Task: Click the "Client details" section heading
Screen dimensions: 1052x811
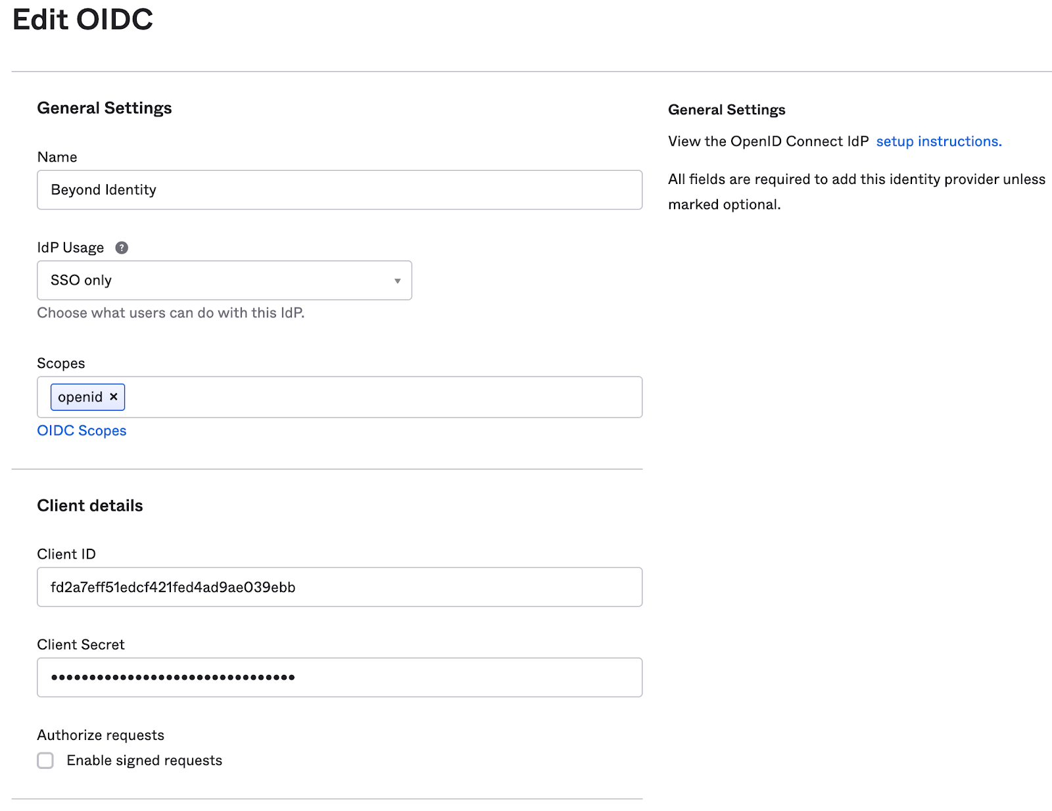Action: (90, 505)
